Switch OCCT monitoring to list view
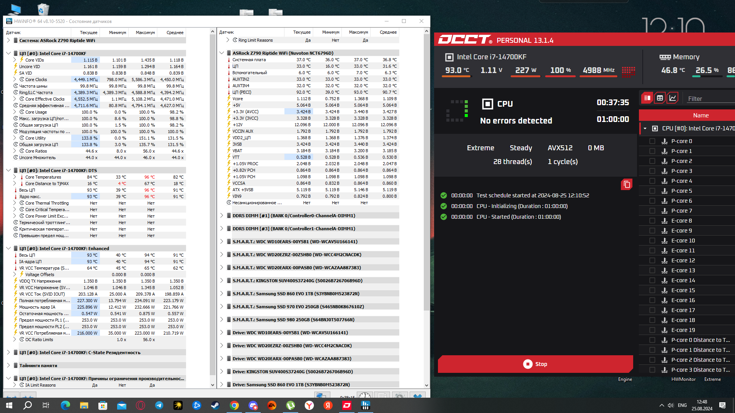This screenshot has width=735, height=413. point(647,98)
